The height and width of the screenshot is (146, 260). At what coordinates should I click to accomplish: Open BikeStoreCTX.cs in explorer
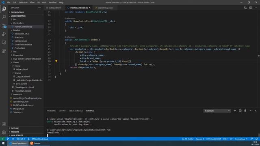[26, 34]
